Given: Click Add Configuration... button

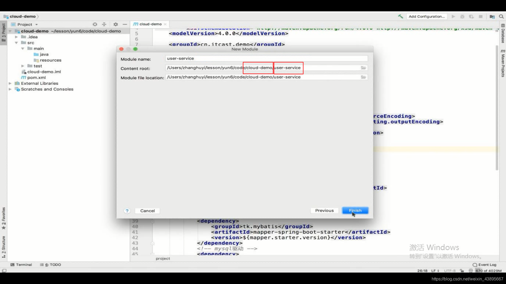Looking at the screenshot, I should 427,16.
